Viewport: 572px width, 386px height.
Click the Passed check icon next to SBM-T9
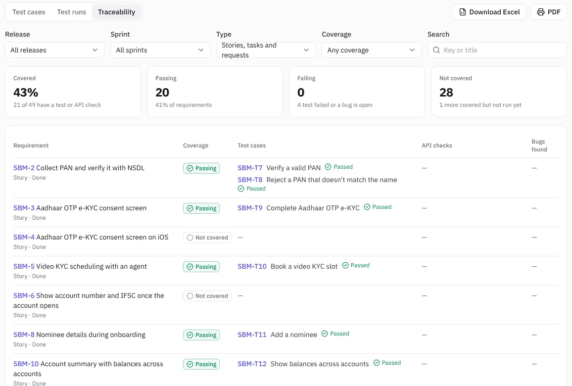click(367, 207)
